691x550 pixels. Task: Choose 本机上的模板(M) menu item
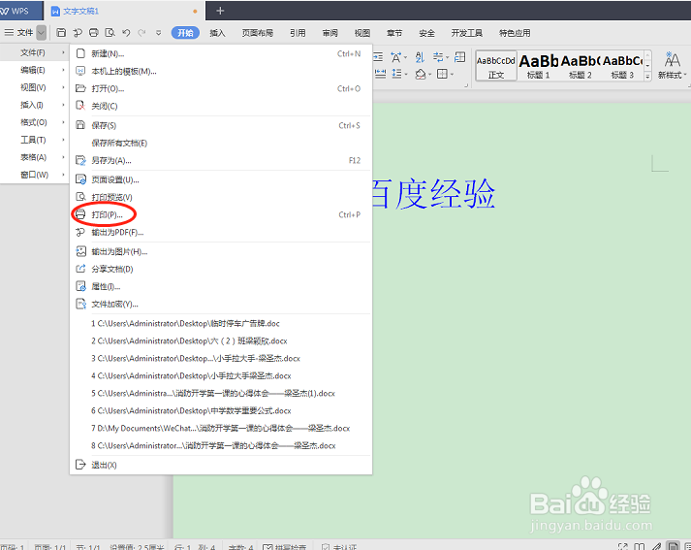(220, 71)
